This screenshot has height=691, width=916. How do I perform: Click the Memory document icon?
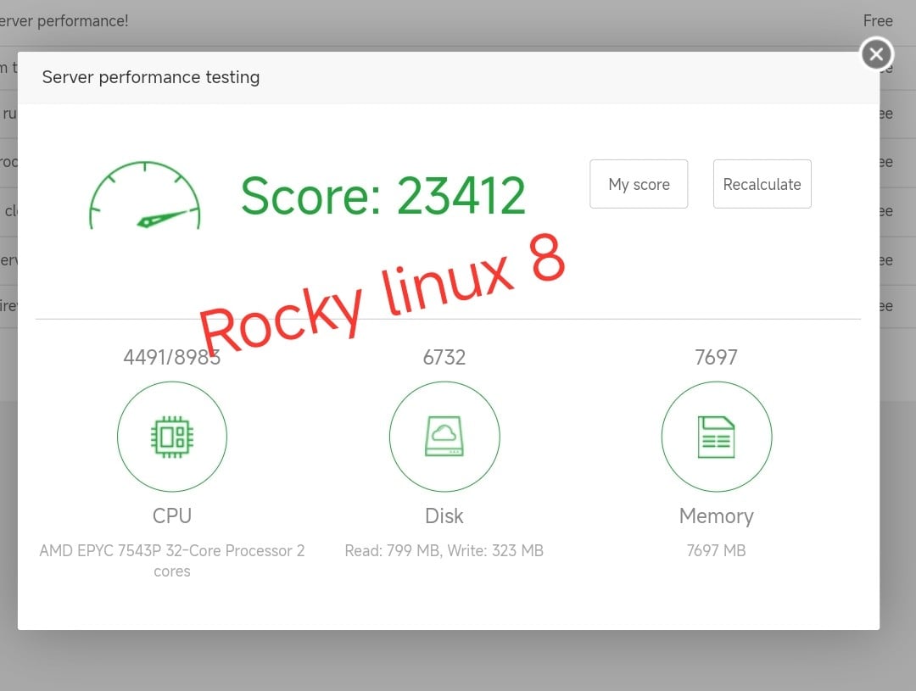pos(716,437)
